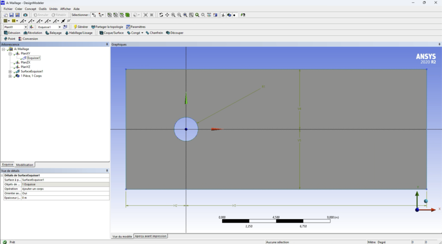Toggle display of the plane icon

pyautogui.click(x=223, y=15)
